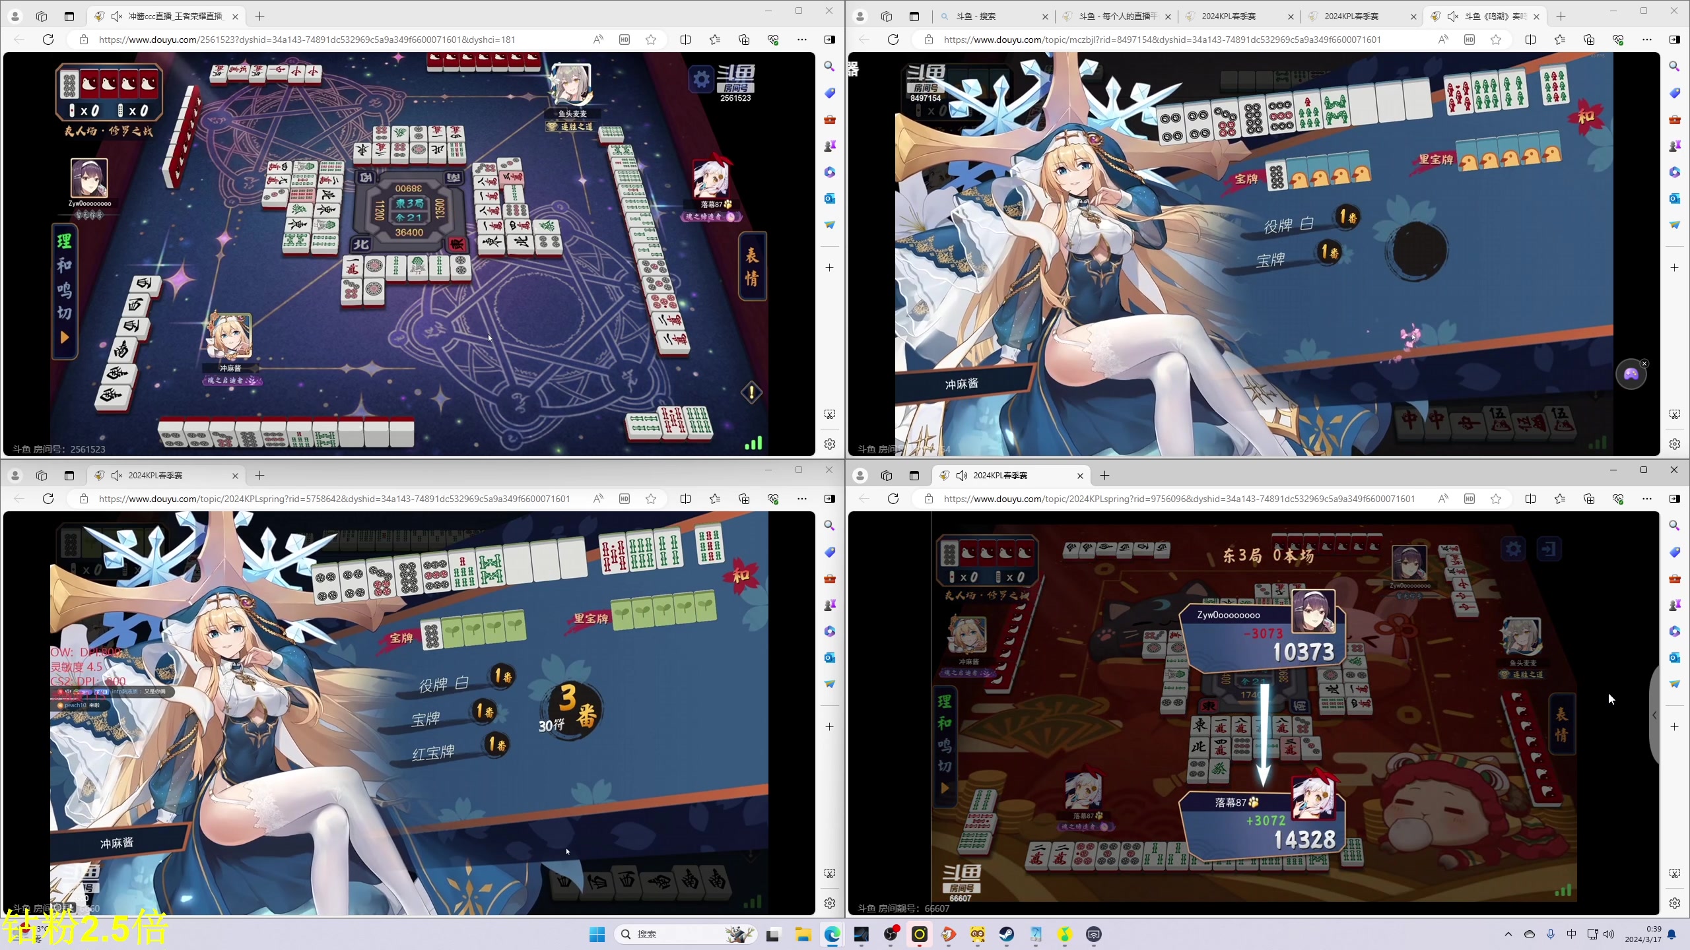This screenshot has width=1690, height=950.
Task: Favorite the page using the star in the top-left window
Action: (x=651, y=40)
